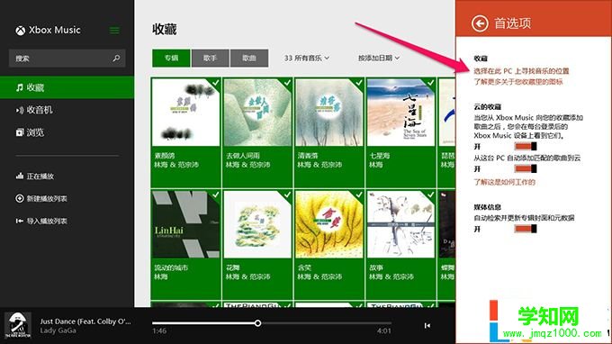Uncheck the 清香落 album checkmark

coord(358,83)
